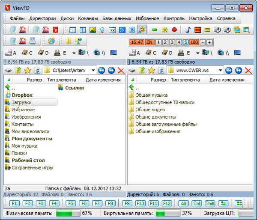This screenshot has height=220, width=257.
Task: Toggle the Ctrl modifier key button
Action: pyautogui.click(x=197, y=203)
